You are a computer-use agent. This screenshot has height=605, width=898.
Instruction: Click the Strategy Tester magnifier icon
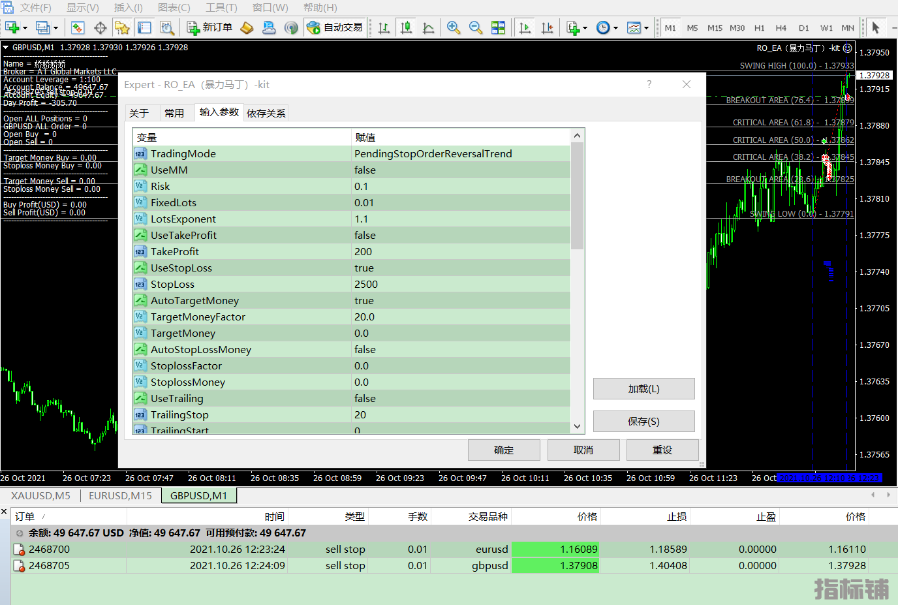pyautogui.click(x=167, y=27)
